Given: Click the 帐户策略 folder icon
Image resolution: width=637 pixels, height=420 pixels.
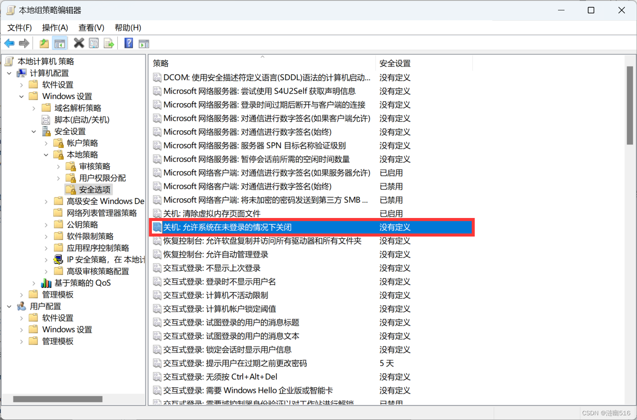Looking at the screenshot, I should tap(58, 143).
